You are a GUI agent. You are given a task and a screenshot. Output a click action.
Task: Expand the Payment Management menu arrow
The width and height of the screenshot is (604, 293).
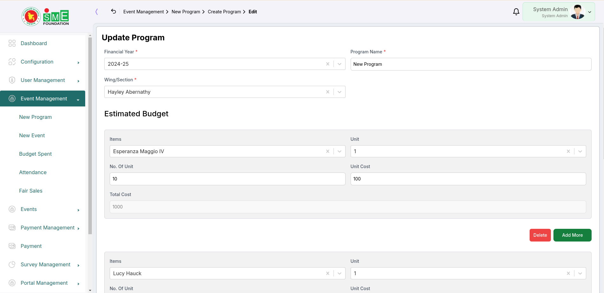[78, 228]
